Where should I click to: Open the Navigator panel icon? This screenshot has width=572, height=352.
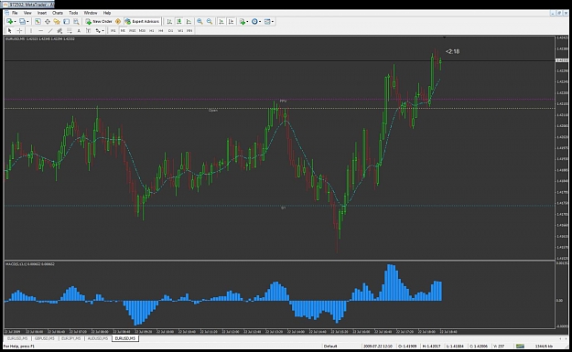coord(57,22)
